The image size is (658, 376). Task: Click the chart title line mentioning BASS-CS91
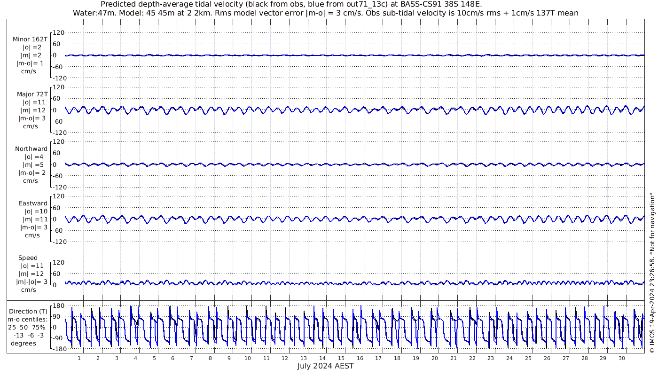point(291,4)
